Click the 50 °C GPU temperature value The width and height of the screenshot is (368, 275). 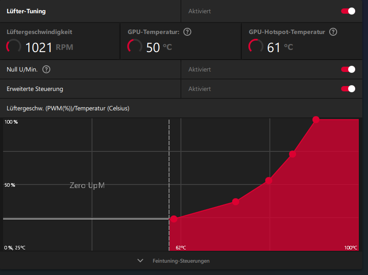(159, 47)
